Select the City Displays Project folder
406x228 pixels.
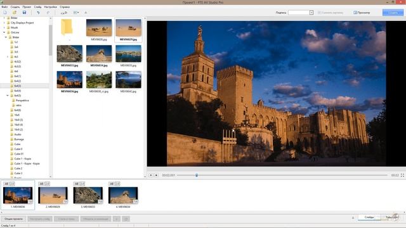point(22,23)
